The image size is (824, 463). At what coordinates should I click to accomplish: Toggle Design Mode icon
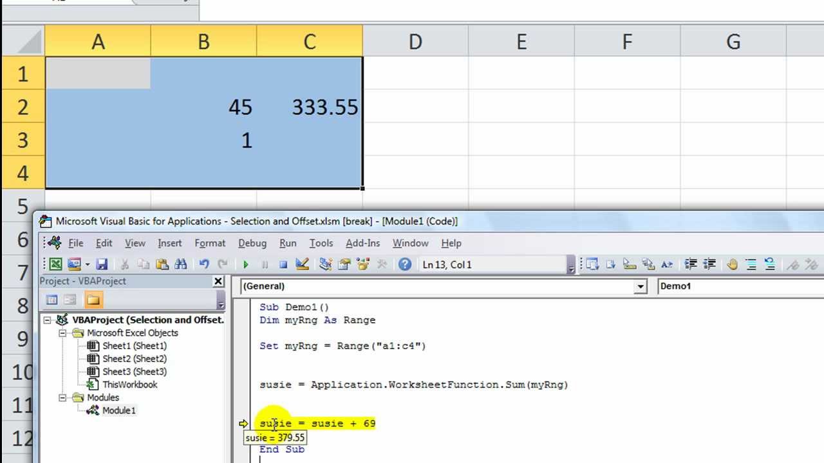pos(302,264)
